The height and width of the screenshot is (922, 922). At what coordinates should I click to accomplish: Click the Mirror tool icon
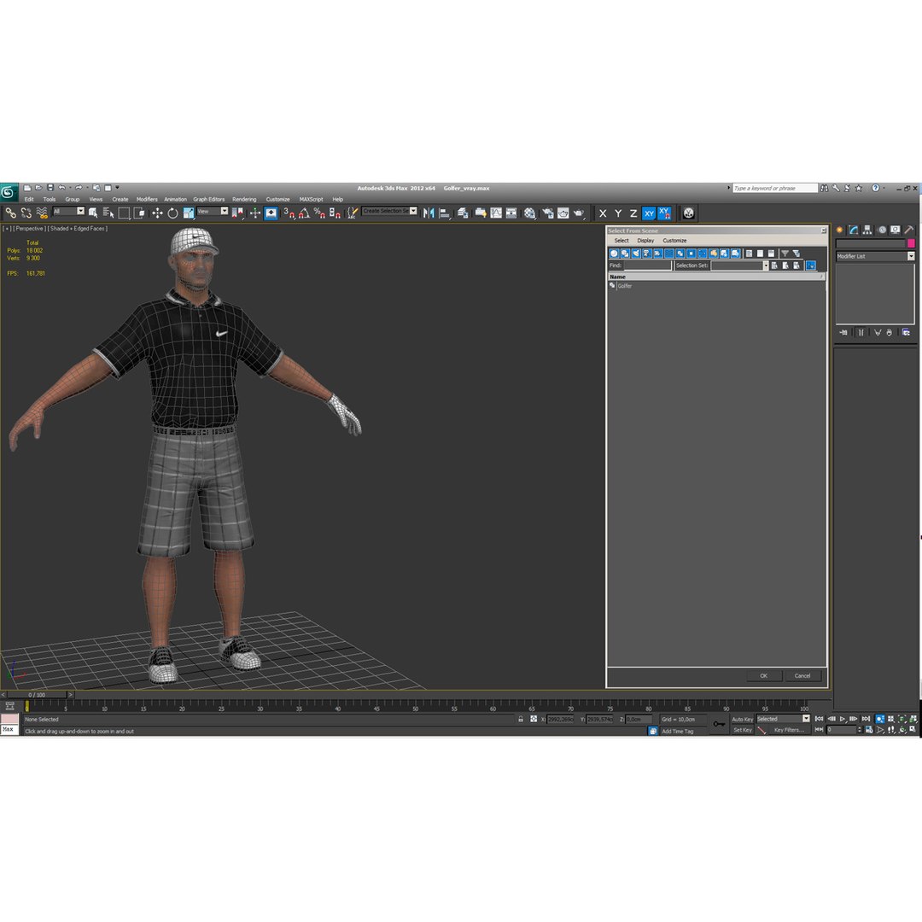click(x=429, y=213)
